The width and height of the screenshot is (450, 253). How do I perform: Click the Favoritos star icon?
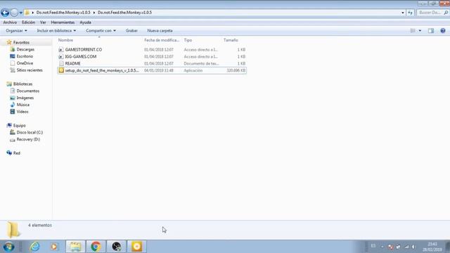[x=9, y=42]
